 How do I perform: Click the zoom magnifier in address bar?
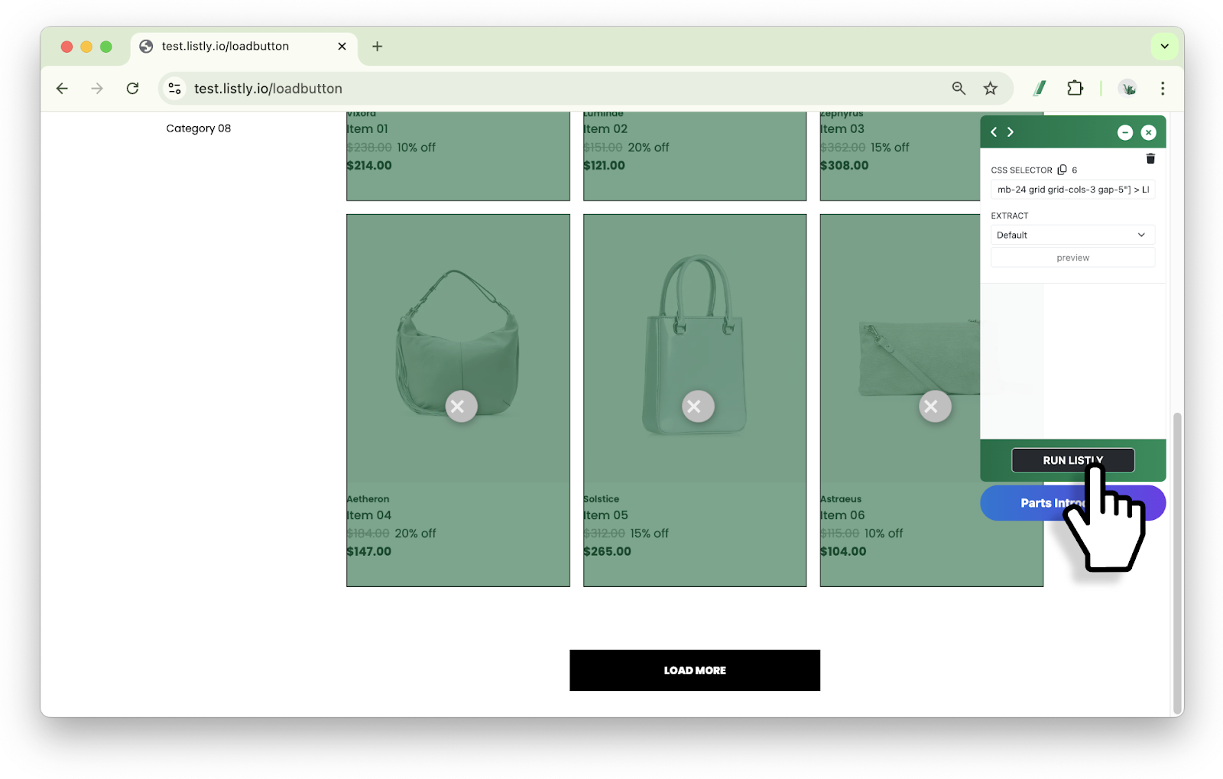959,89
